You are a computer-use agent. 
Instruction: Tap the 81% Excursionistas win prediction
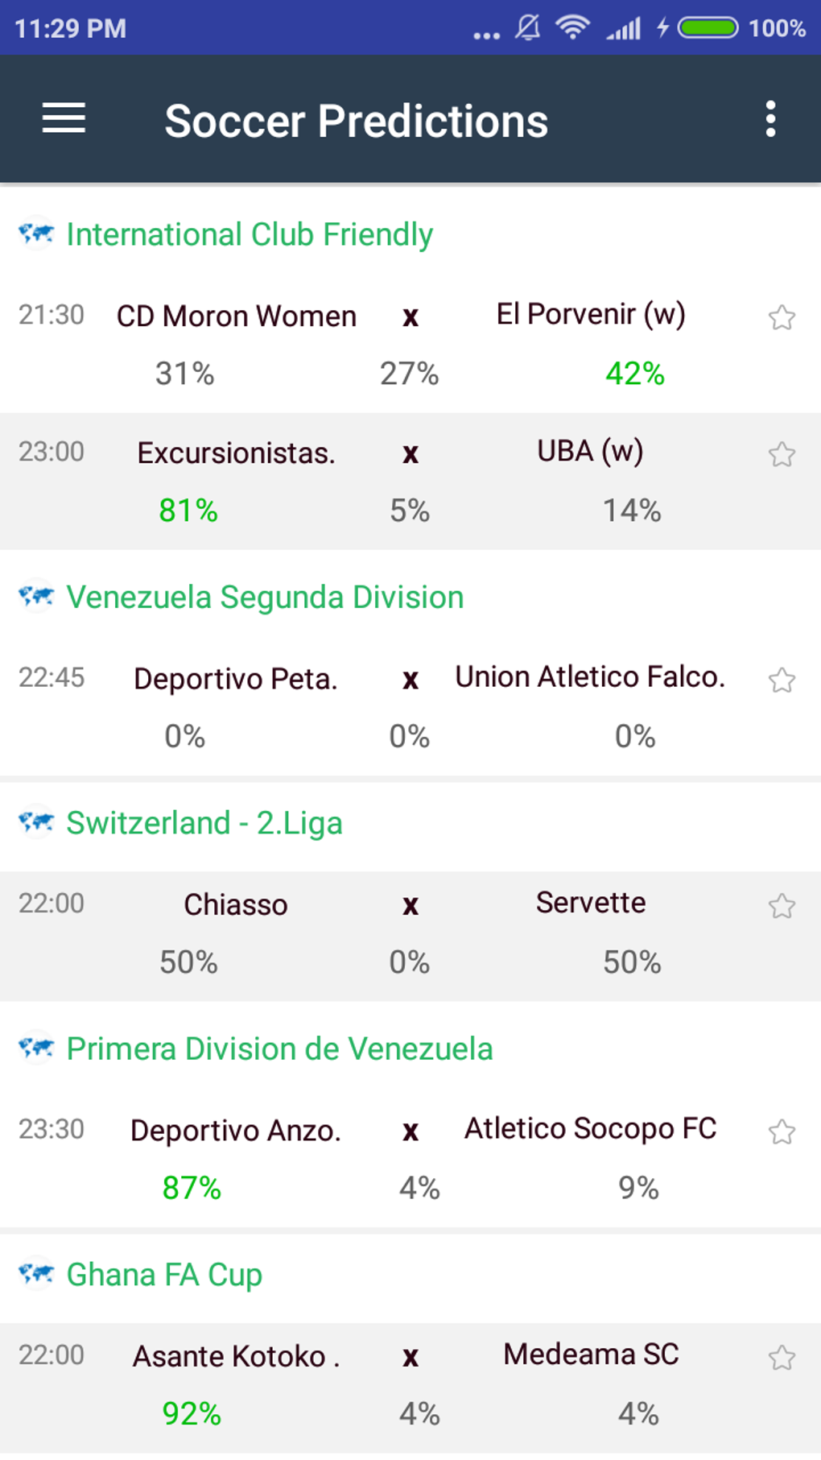[x=188, y=511]
